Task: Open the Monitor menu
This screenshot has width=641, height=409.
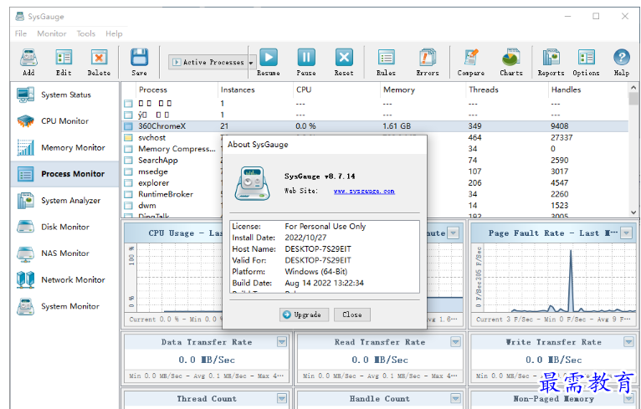Action: (x=52, y=33)
